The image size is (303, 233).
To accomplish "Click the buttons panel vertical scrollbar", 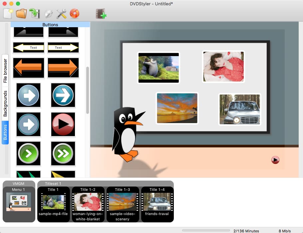I will pos(88,90).
